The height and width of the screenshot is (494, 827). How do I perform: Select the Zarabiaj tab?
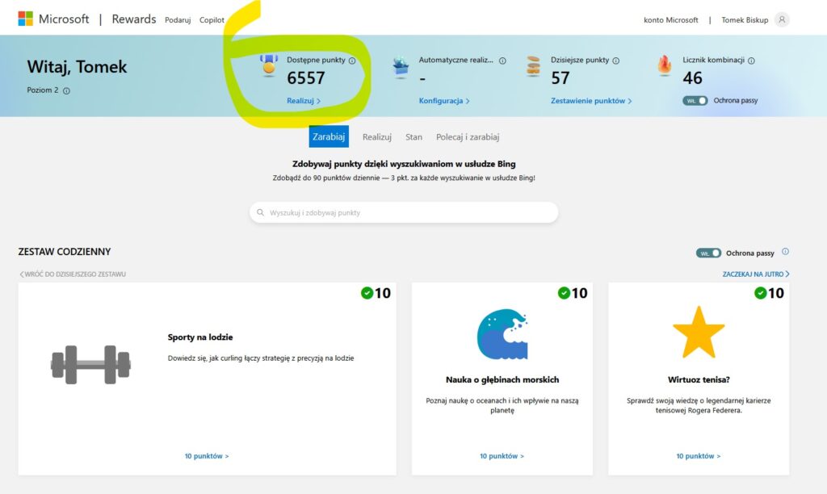coord(329,136)
